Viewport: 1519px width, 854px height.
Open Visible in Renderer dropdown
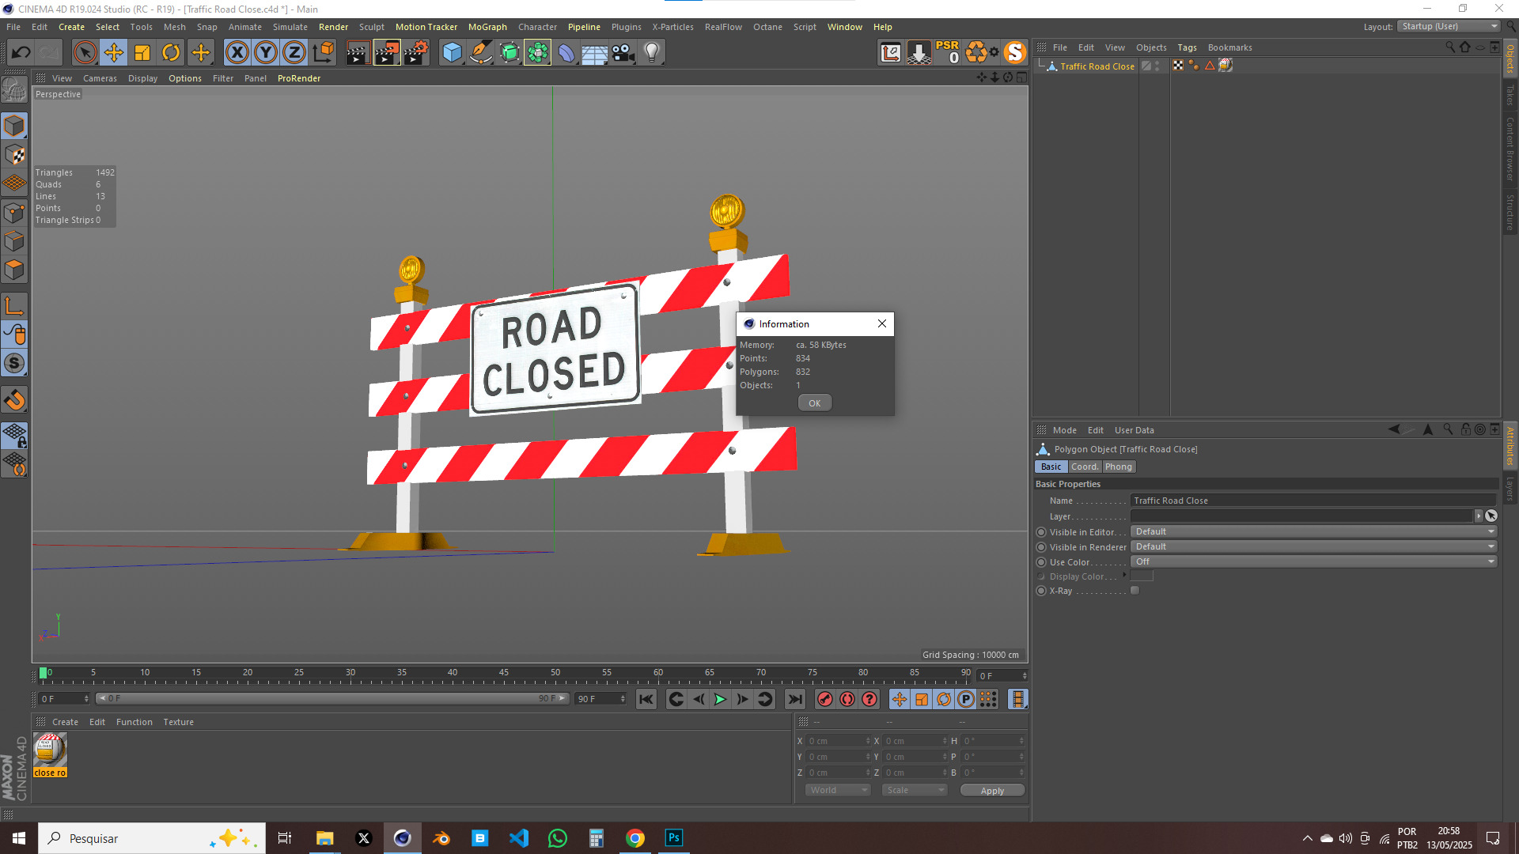coord(1314,546)
